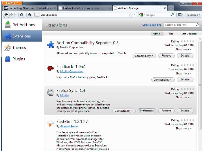Open Themes section in sidebar
The image size is (203, 152).
coord(22,47)
